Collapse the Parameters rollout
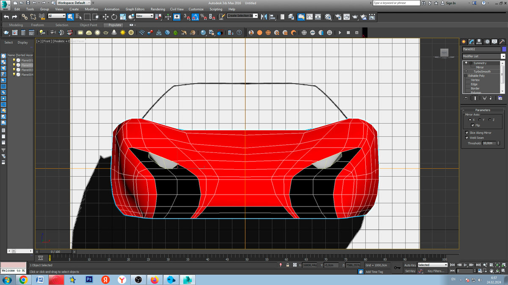 coord(483,110)
